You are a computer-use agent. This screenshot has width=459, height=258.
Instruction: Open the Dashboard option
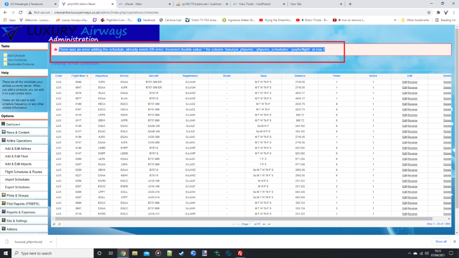point(13,124)
